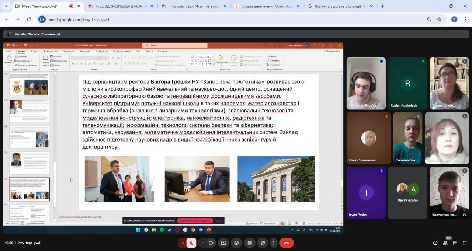
Task: Unmute the microphone
Action: coord(191,243)
